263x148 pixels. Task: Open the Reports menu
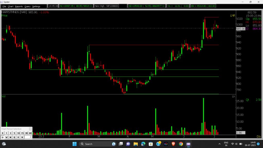pyautogui.click(x=19, y=6)
